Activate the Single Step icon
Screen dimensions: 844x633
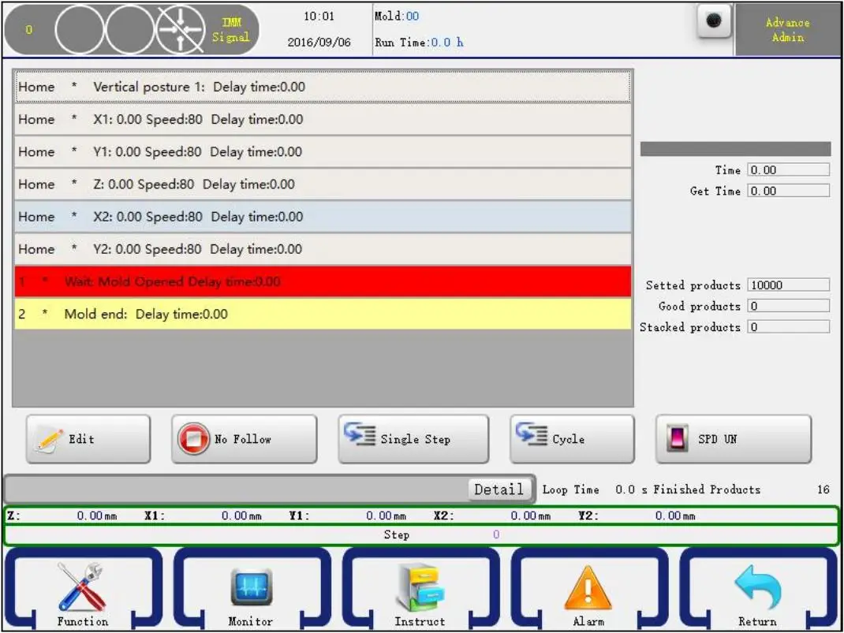tap(361, 438)
